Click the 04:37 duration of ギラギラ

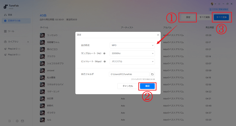click(209, 113)
